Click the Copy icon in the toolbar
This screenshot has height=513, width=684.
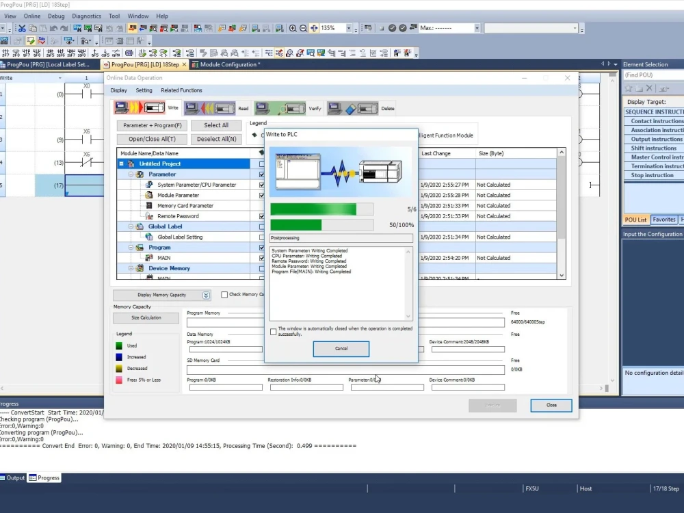coord(33,28)
